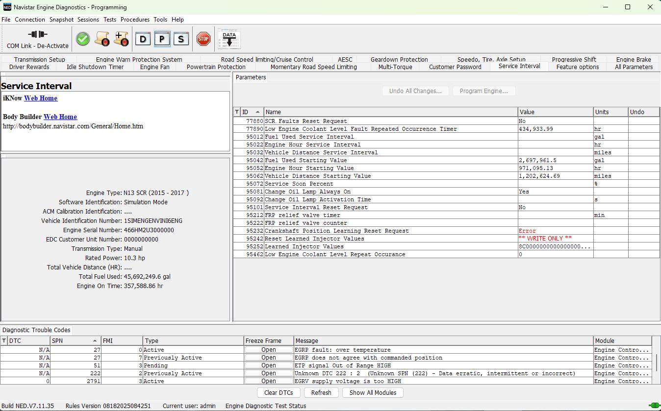Open the Tests menu
The image size is (661, 411).
point(109,20)
